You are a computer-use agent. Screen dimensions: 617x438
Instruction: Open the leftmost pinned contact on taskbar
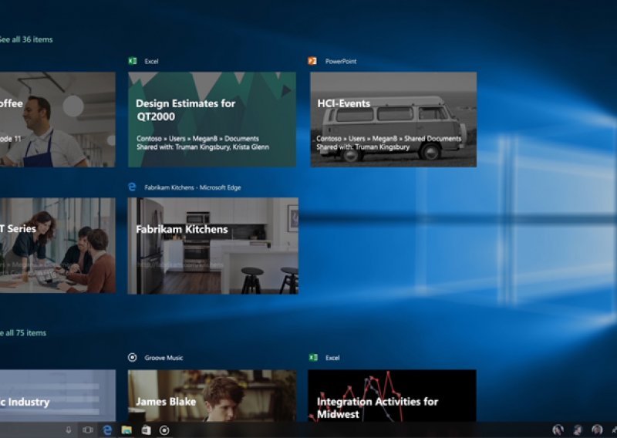coord(558,430)
